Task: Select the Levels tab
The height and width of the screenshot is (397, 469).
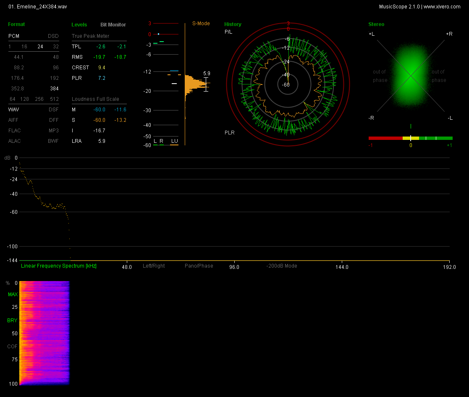Action: [x=79, y=25]
